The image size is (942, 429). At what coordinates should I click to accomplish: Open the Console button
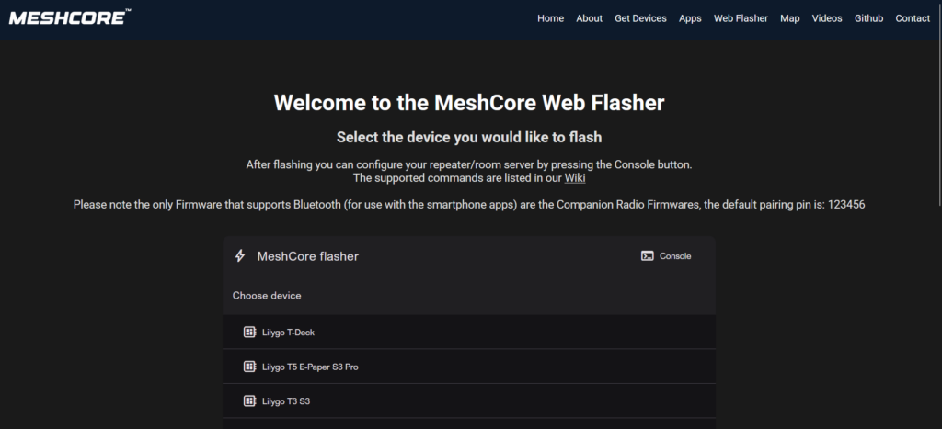(x=666, y=256)
